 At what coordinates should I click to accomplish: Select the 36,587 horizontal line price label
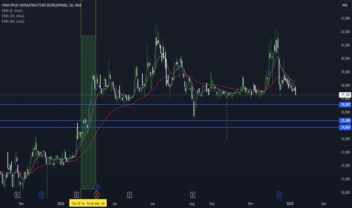click(345, 104)
